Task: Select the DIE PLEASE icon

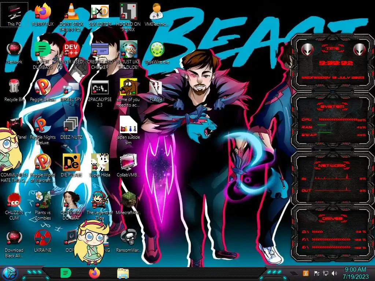Action: point(71,165)
